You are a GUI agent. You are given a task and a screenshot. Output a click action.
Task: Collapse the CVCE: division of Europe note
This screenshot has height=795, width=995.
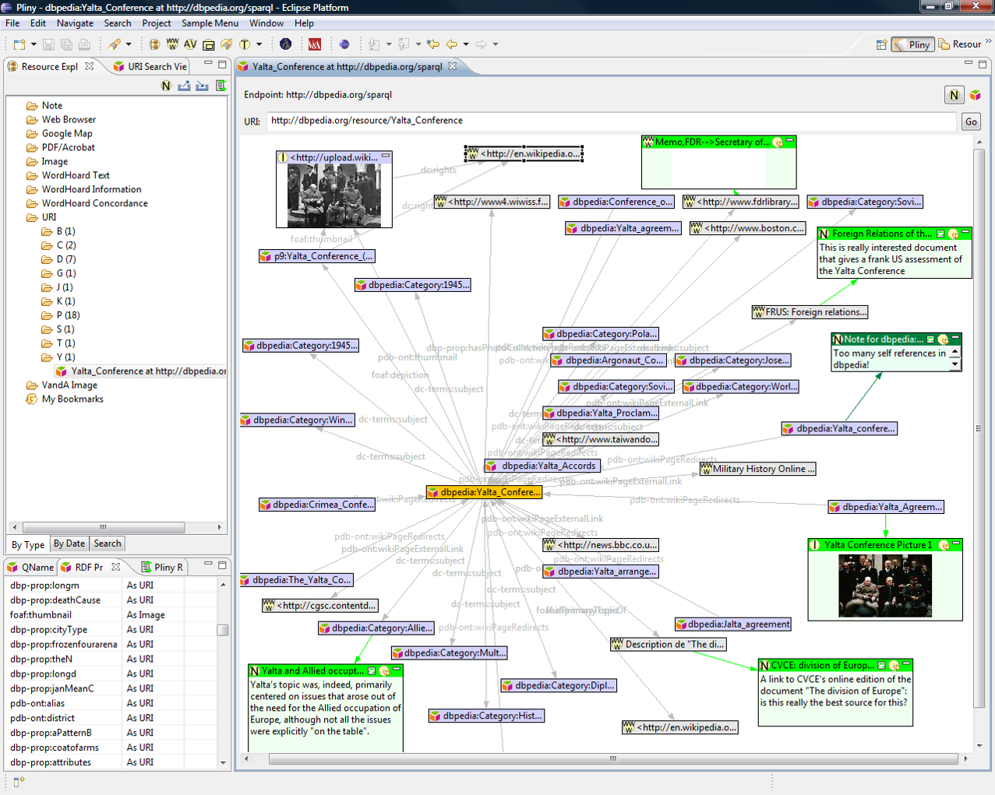click(906, 665)
